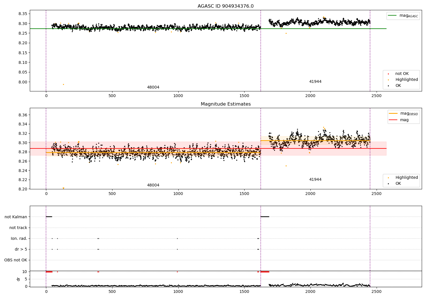
Task: Click the 'OBS not OK' row label
Action: click(16, 260)
